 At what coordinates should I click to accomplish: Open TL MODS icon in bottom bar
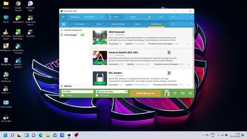pos(167,93)
